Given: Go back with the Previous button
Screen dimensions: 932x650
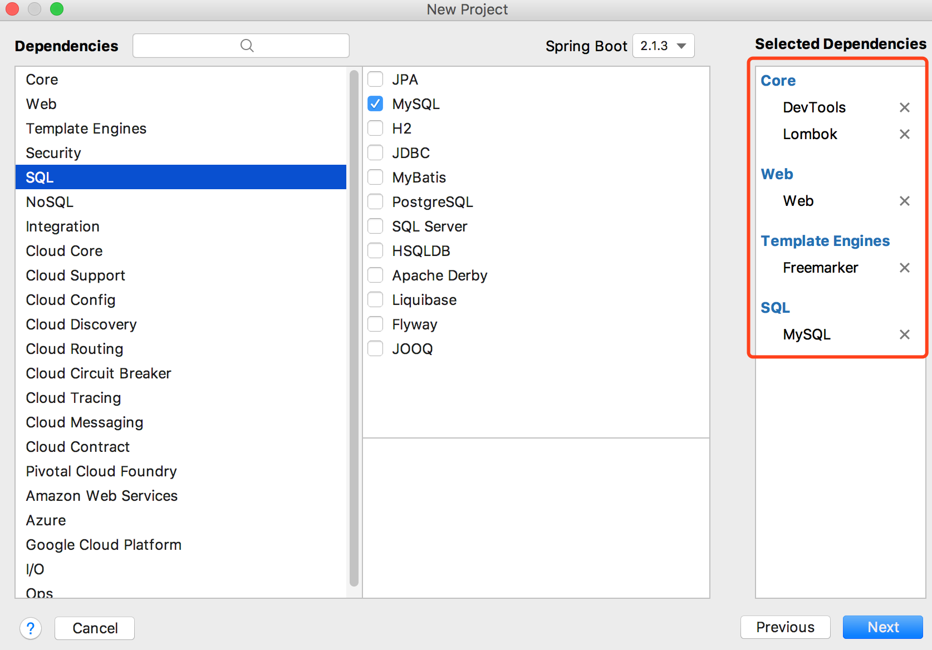Looking at the screenshot, I should (x=785, y=627).
